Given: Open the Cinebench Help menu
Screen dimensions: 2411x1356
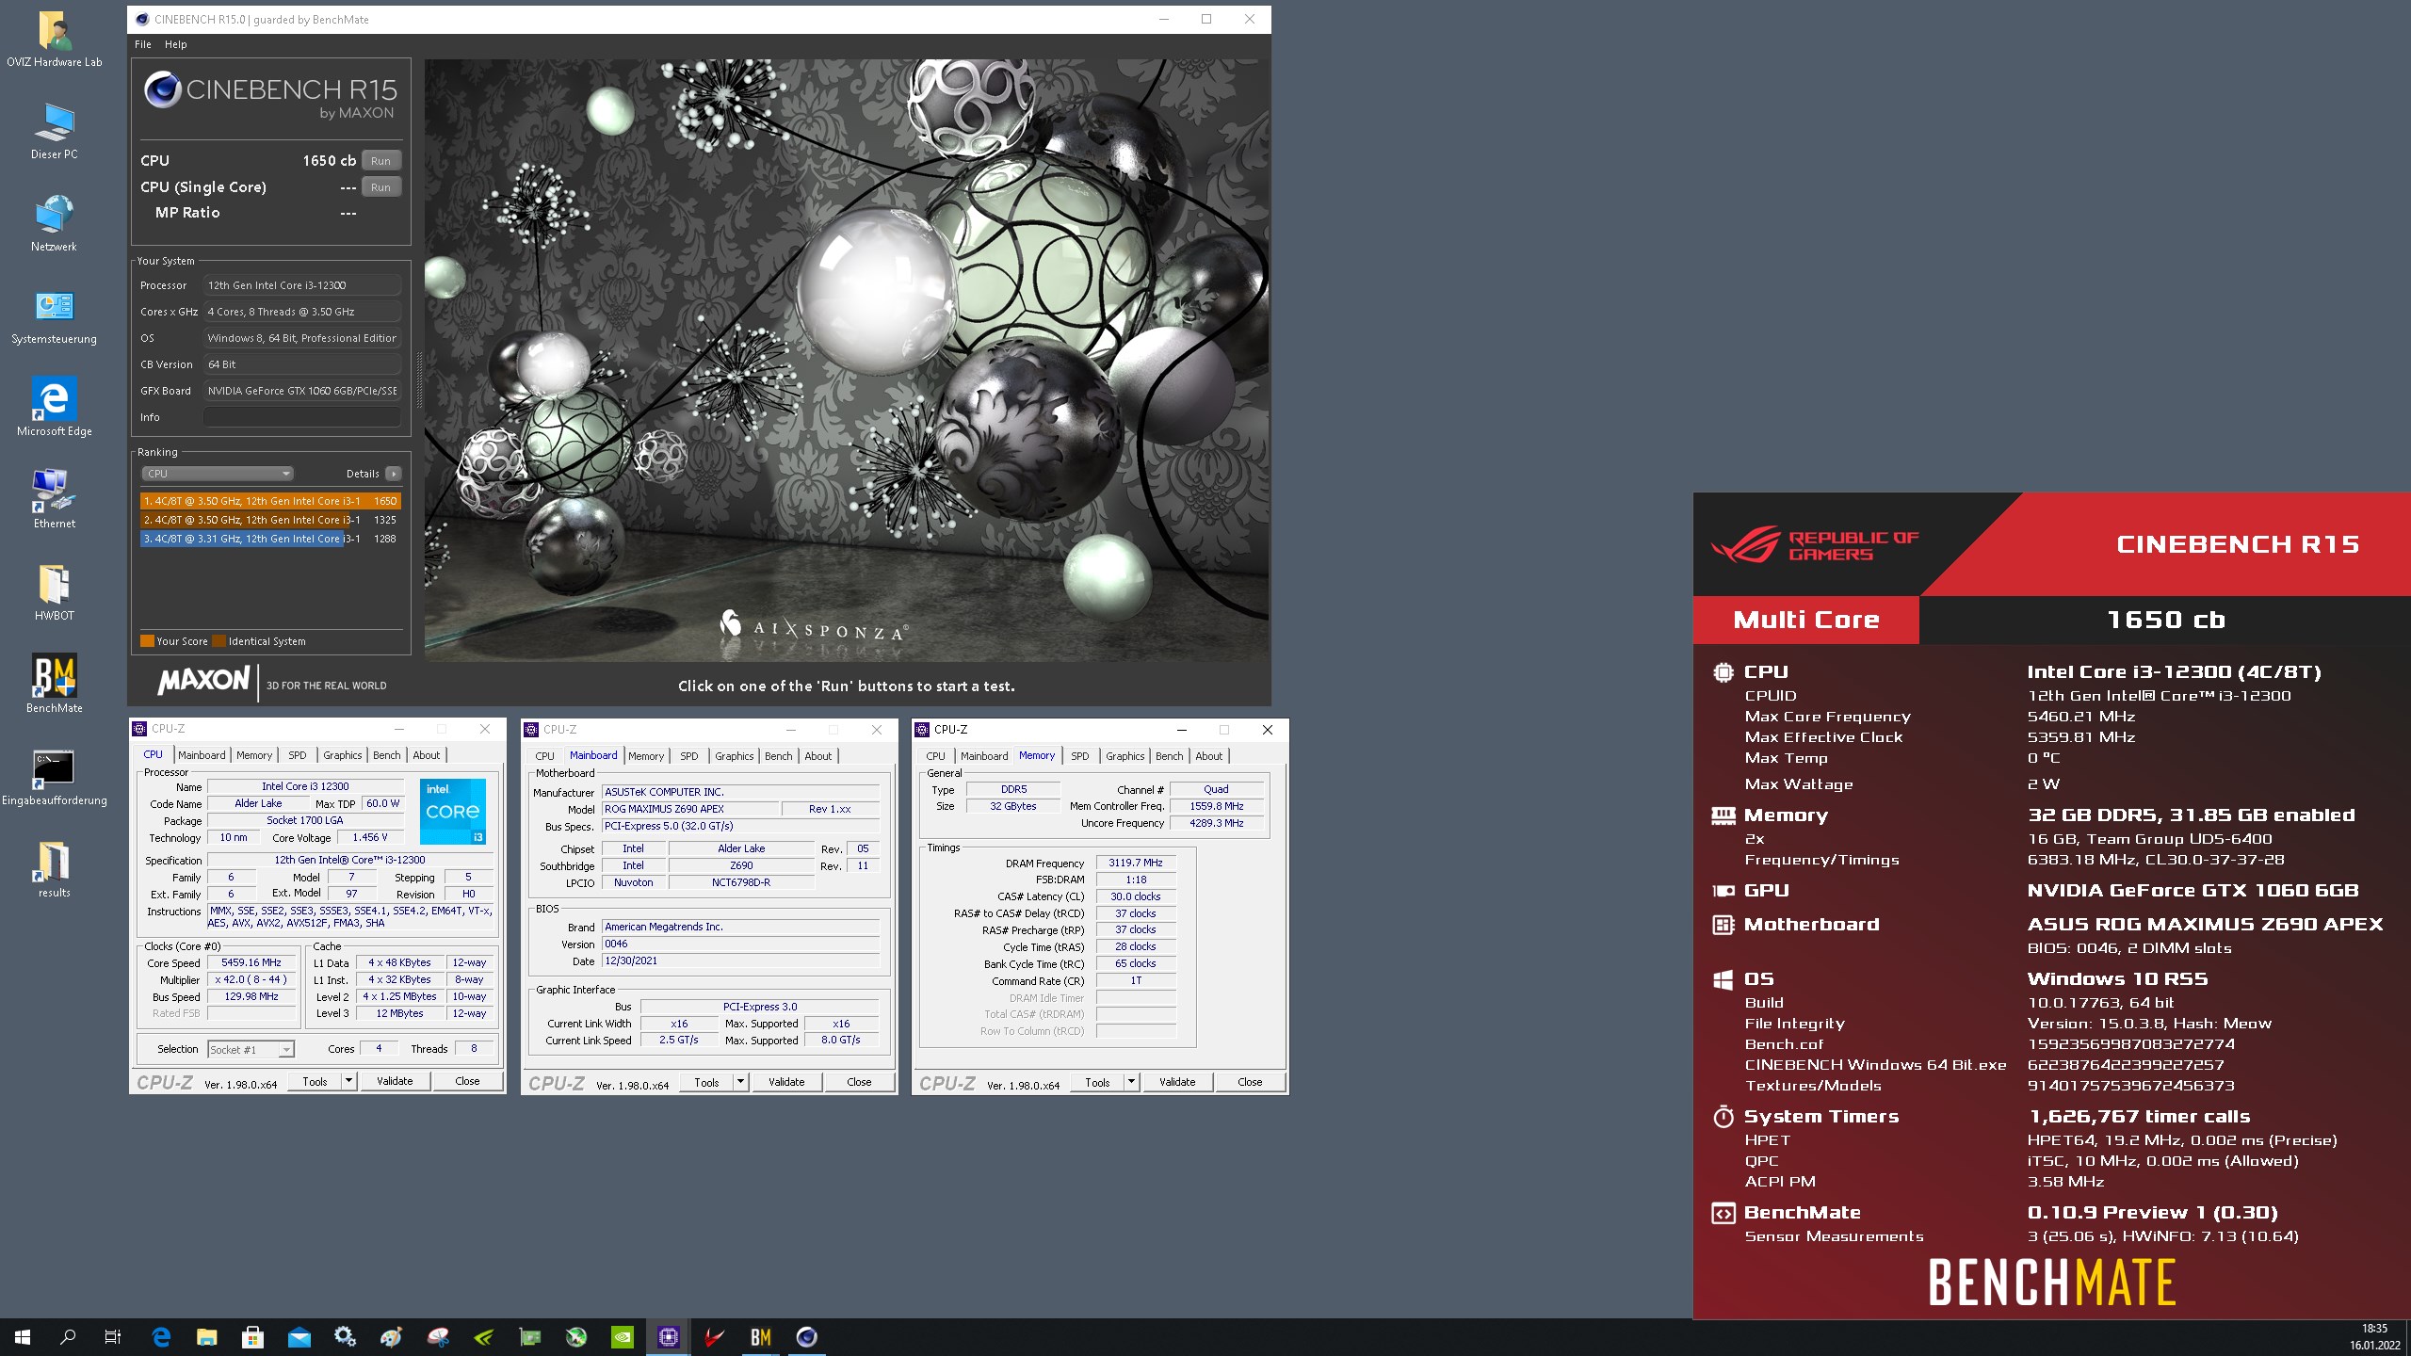Looking at the screenshot, I should [x=175, y=44].
